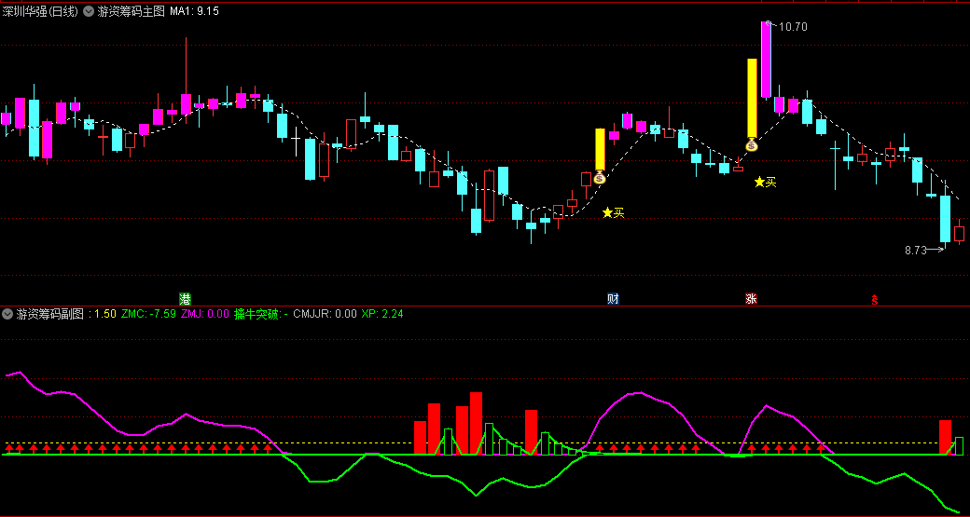
Task: Click the 10.70 high price label
Action: (x=793, y=27)
